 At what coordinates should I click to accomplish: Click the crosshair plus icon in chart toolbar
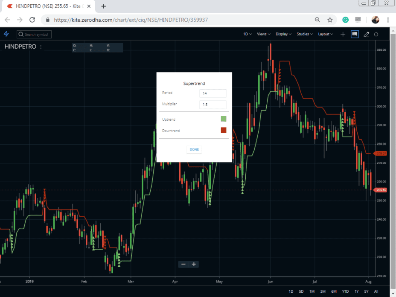point(343,34)
